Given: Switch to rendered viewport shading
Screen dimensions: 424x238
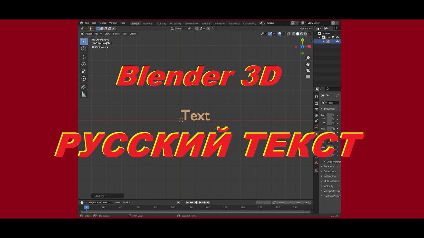Looking at the screenshot, I should click(x=305, y=34).
